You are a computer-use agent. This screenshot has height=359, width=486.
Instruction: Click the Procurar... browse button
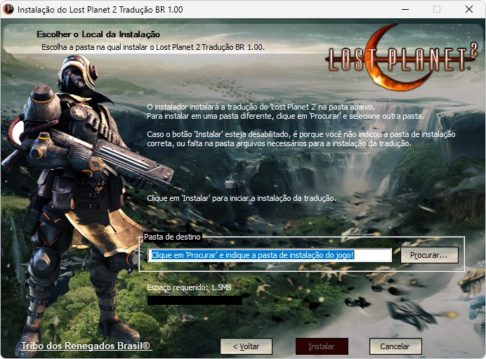[x=429, y=255]
